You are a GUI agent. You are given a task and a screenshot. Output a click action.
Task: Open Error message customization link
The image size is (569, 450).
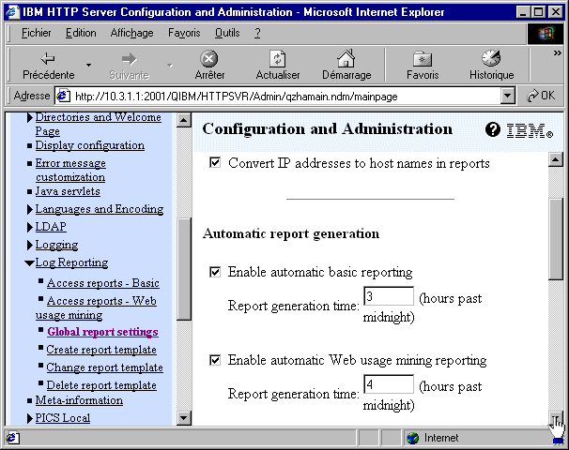coord(70,170)
